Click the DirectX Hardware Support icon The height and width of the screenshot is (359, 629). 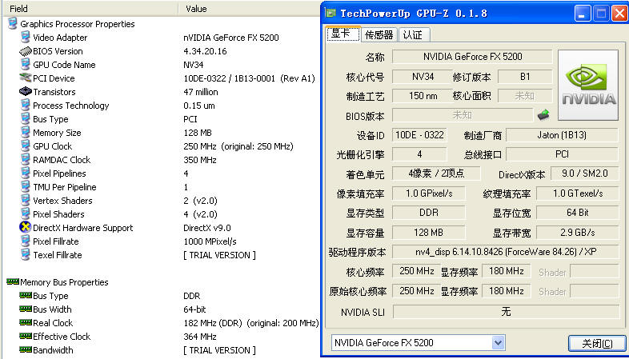click(x=26, y=228)
